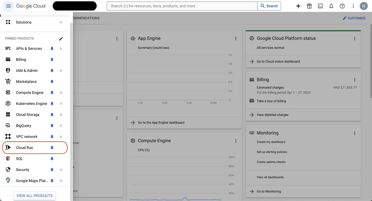Click the Compute Engine chip icon
372x201 pixels.
[8, 93]
